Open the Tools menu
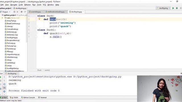Image resolution: width=182 pixels, height=102 pixels. tap(39, 5)
